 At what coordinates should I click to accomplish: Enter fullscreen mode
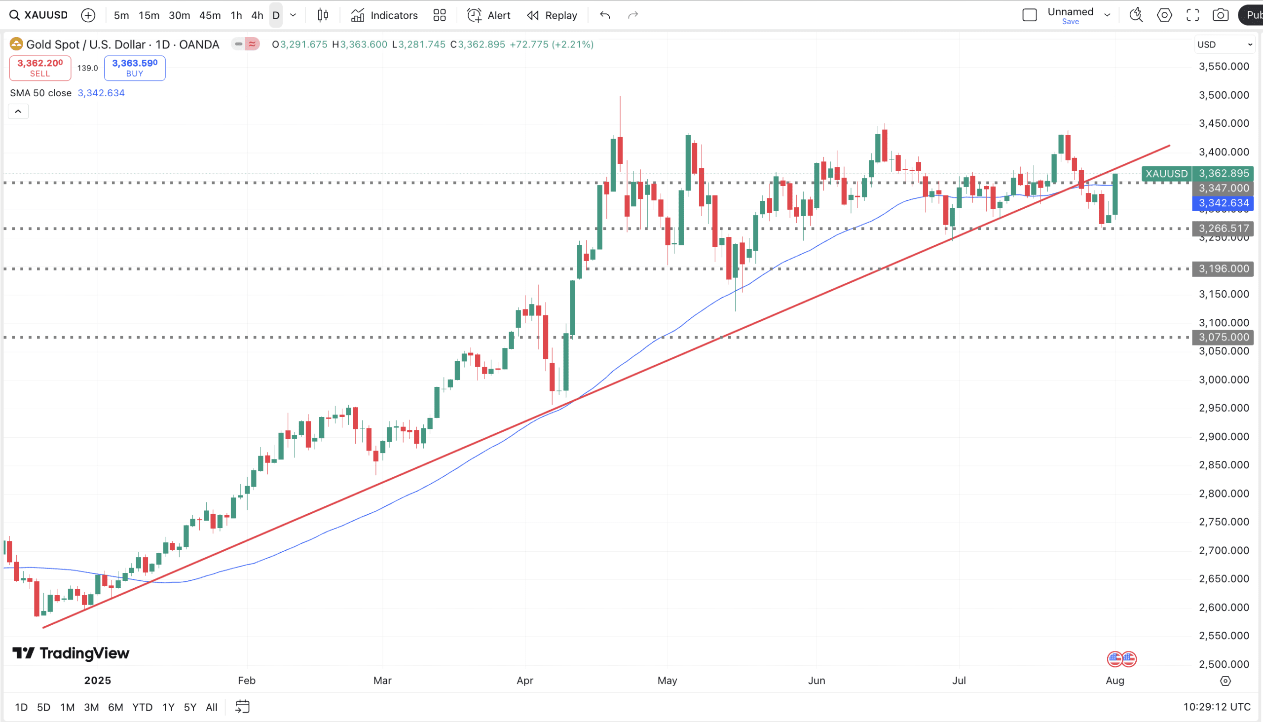[1192, 15]
